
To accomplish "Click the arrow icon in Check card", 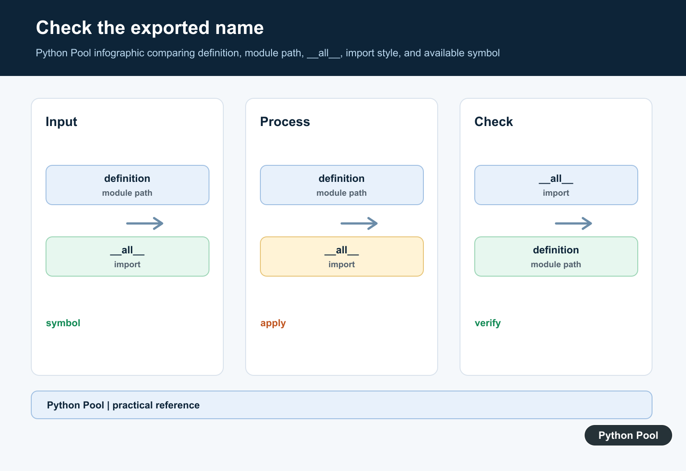I will point(573,223).
